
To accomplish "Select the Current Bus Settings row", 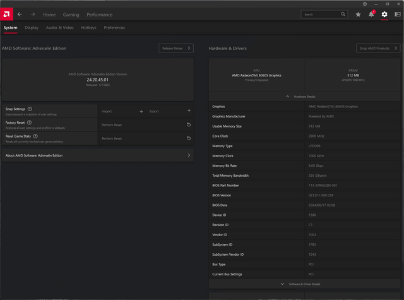I will coord(304,274).
